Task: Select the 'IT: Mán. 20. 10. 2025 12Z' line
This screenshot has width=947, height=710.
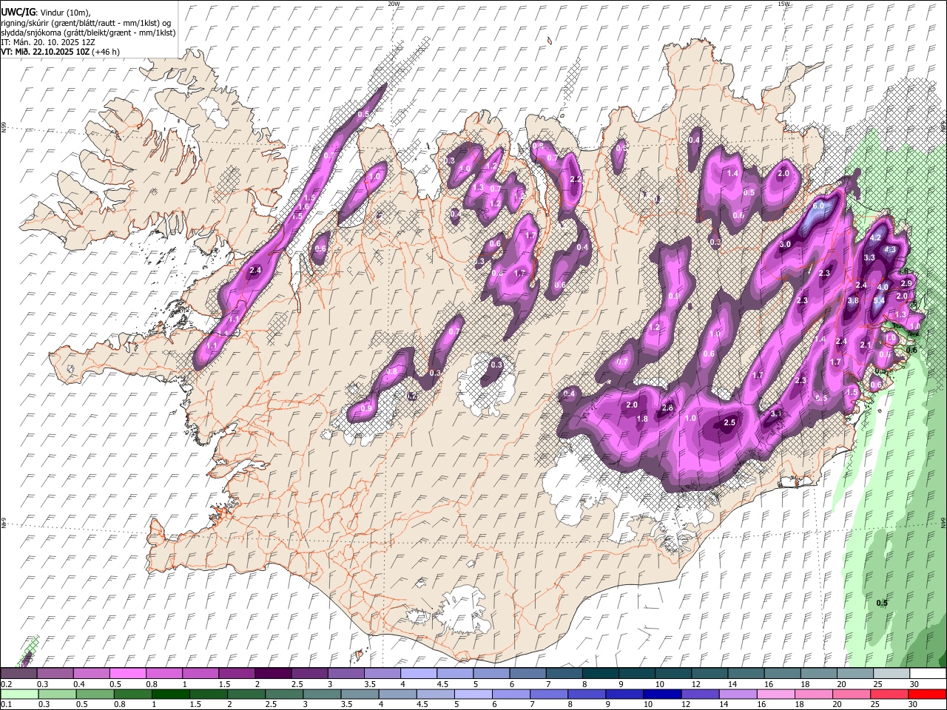Action: click(49, 42)
